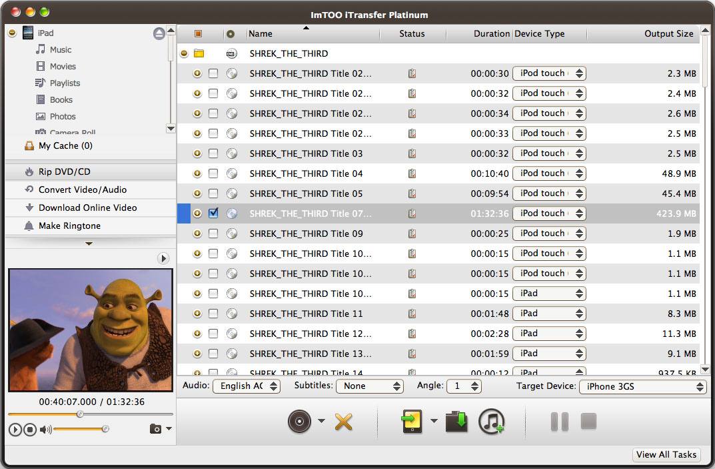The image size is (715, 469).
Task: Click the transfer to device icon
Action: pos(412,421)
